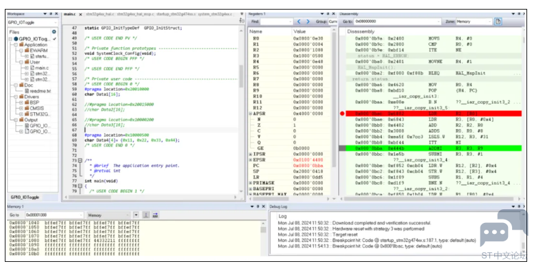Click the breakpoint marker in Disassembly gutter
This screenshot has height=266, width=534.
click(342, 114)
